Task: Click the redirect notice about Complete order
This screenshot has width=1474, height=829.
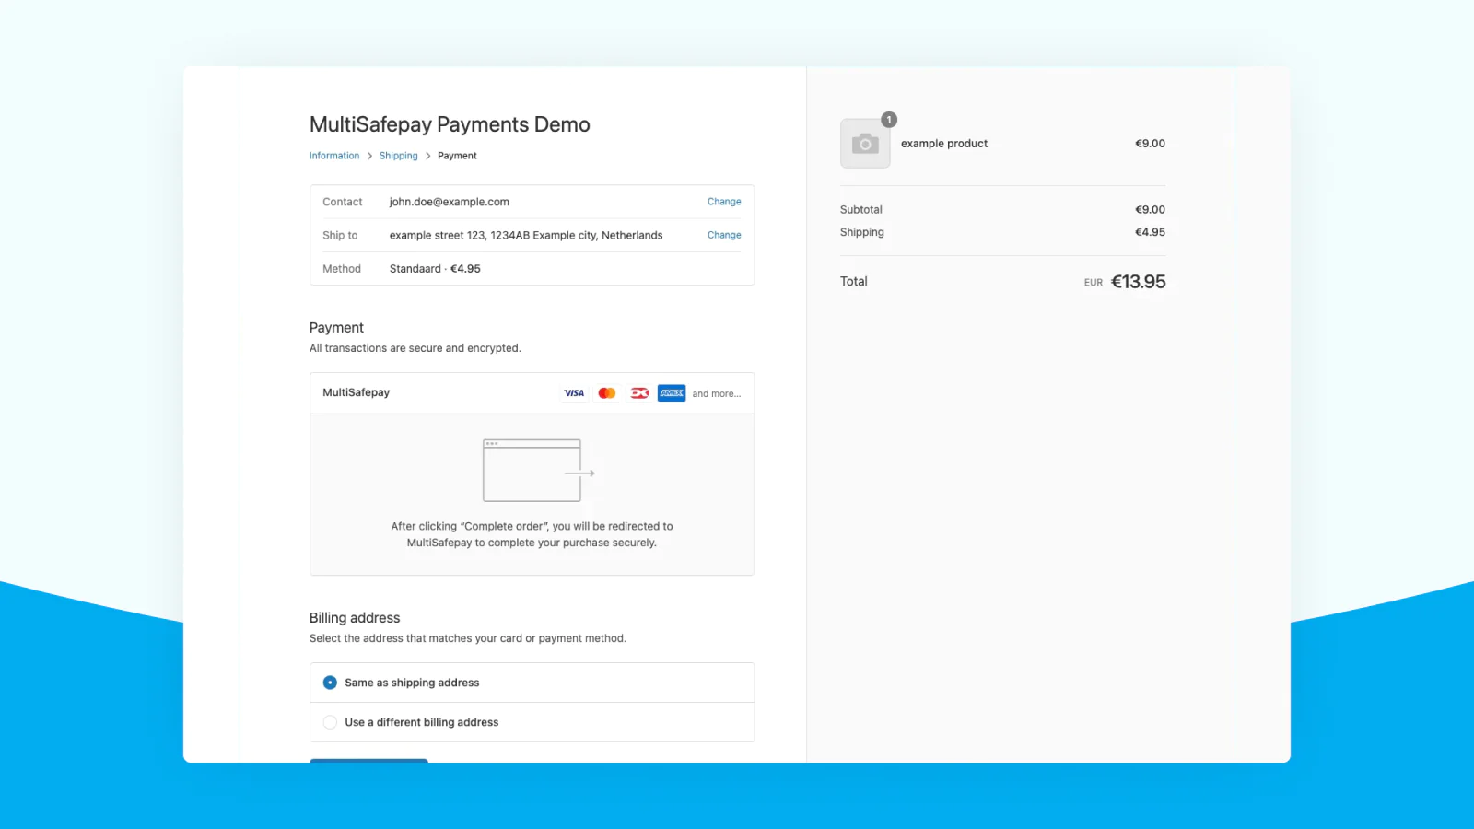Action: 532,534
